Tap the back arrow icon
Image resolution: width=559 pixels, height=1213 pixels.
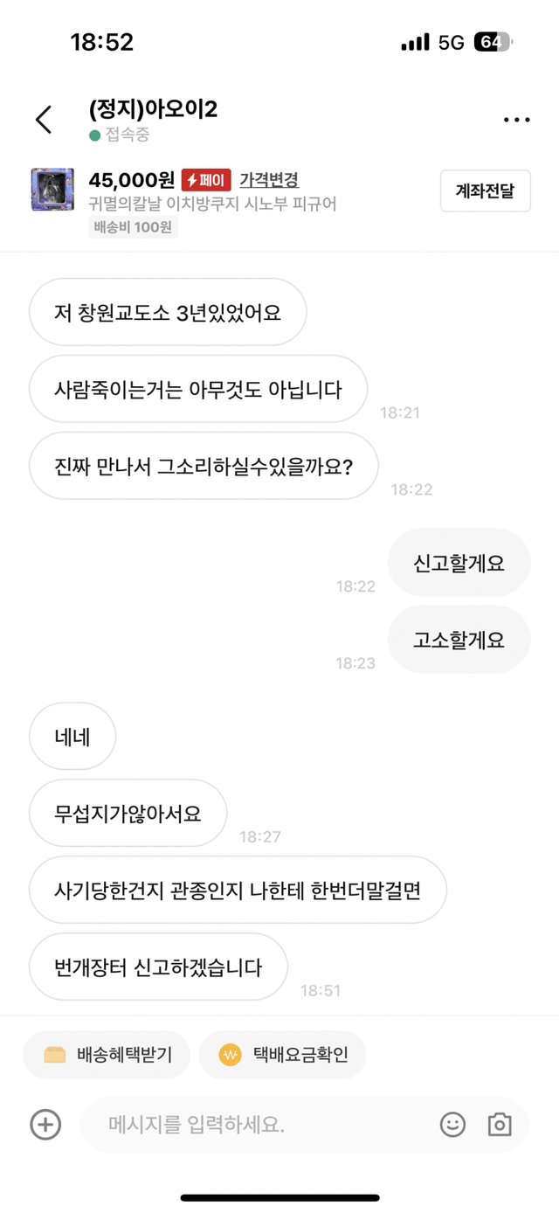[x=44, y=120]
